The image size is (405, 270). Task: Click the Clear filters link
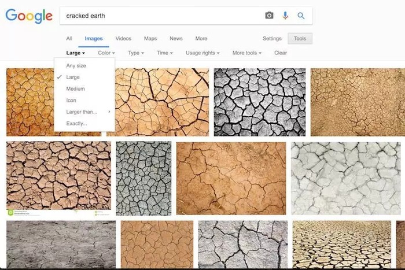click(x=281, y=53)
